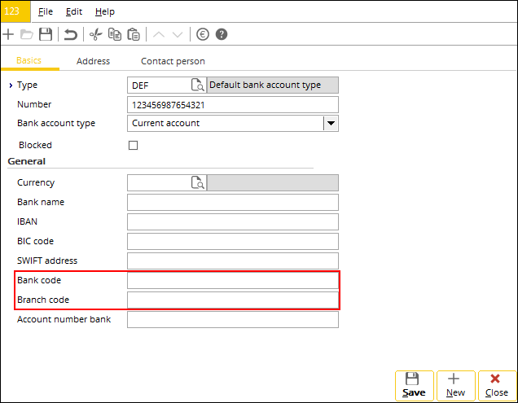The image size is (518, 403).
Task: Click the Open folder toolbar icon
Action: point(27,34)
